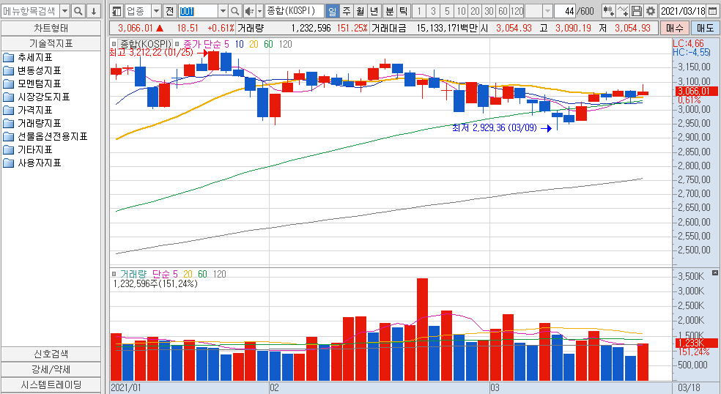Switch to 신호검색 section tab
The image size is (721, 394).
click(51, 354)
